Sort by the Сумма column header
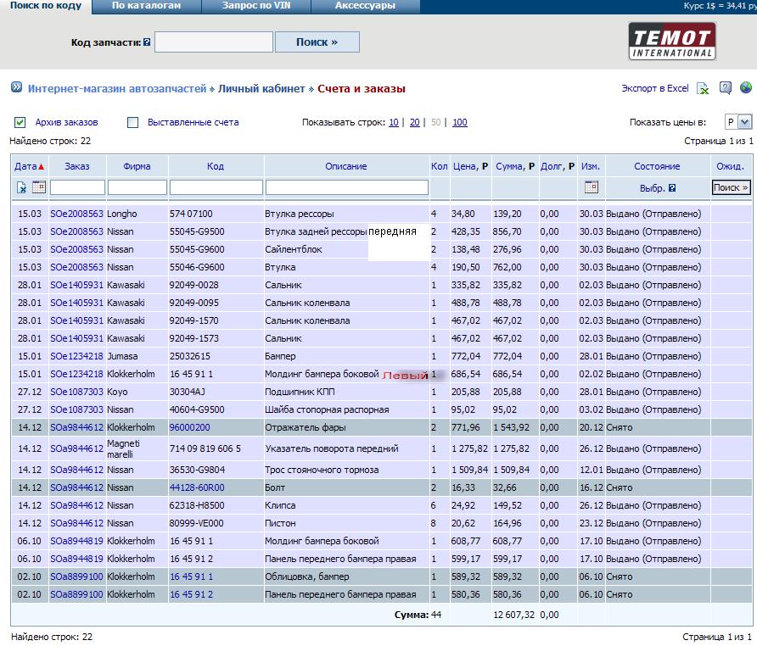Screen dimensions: 757x646 click(x=515, y=166)
